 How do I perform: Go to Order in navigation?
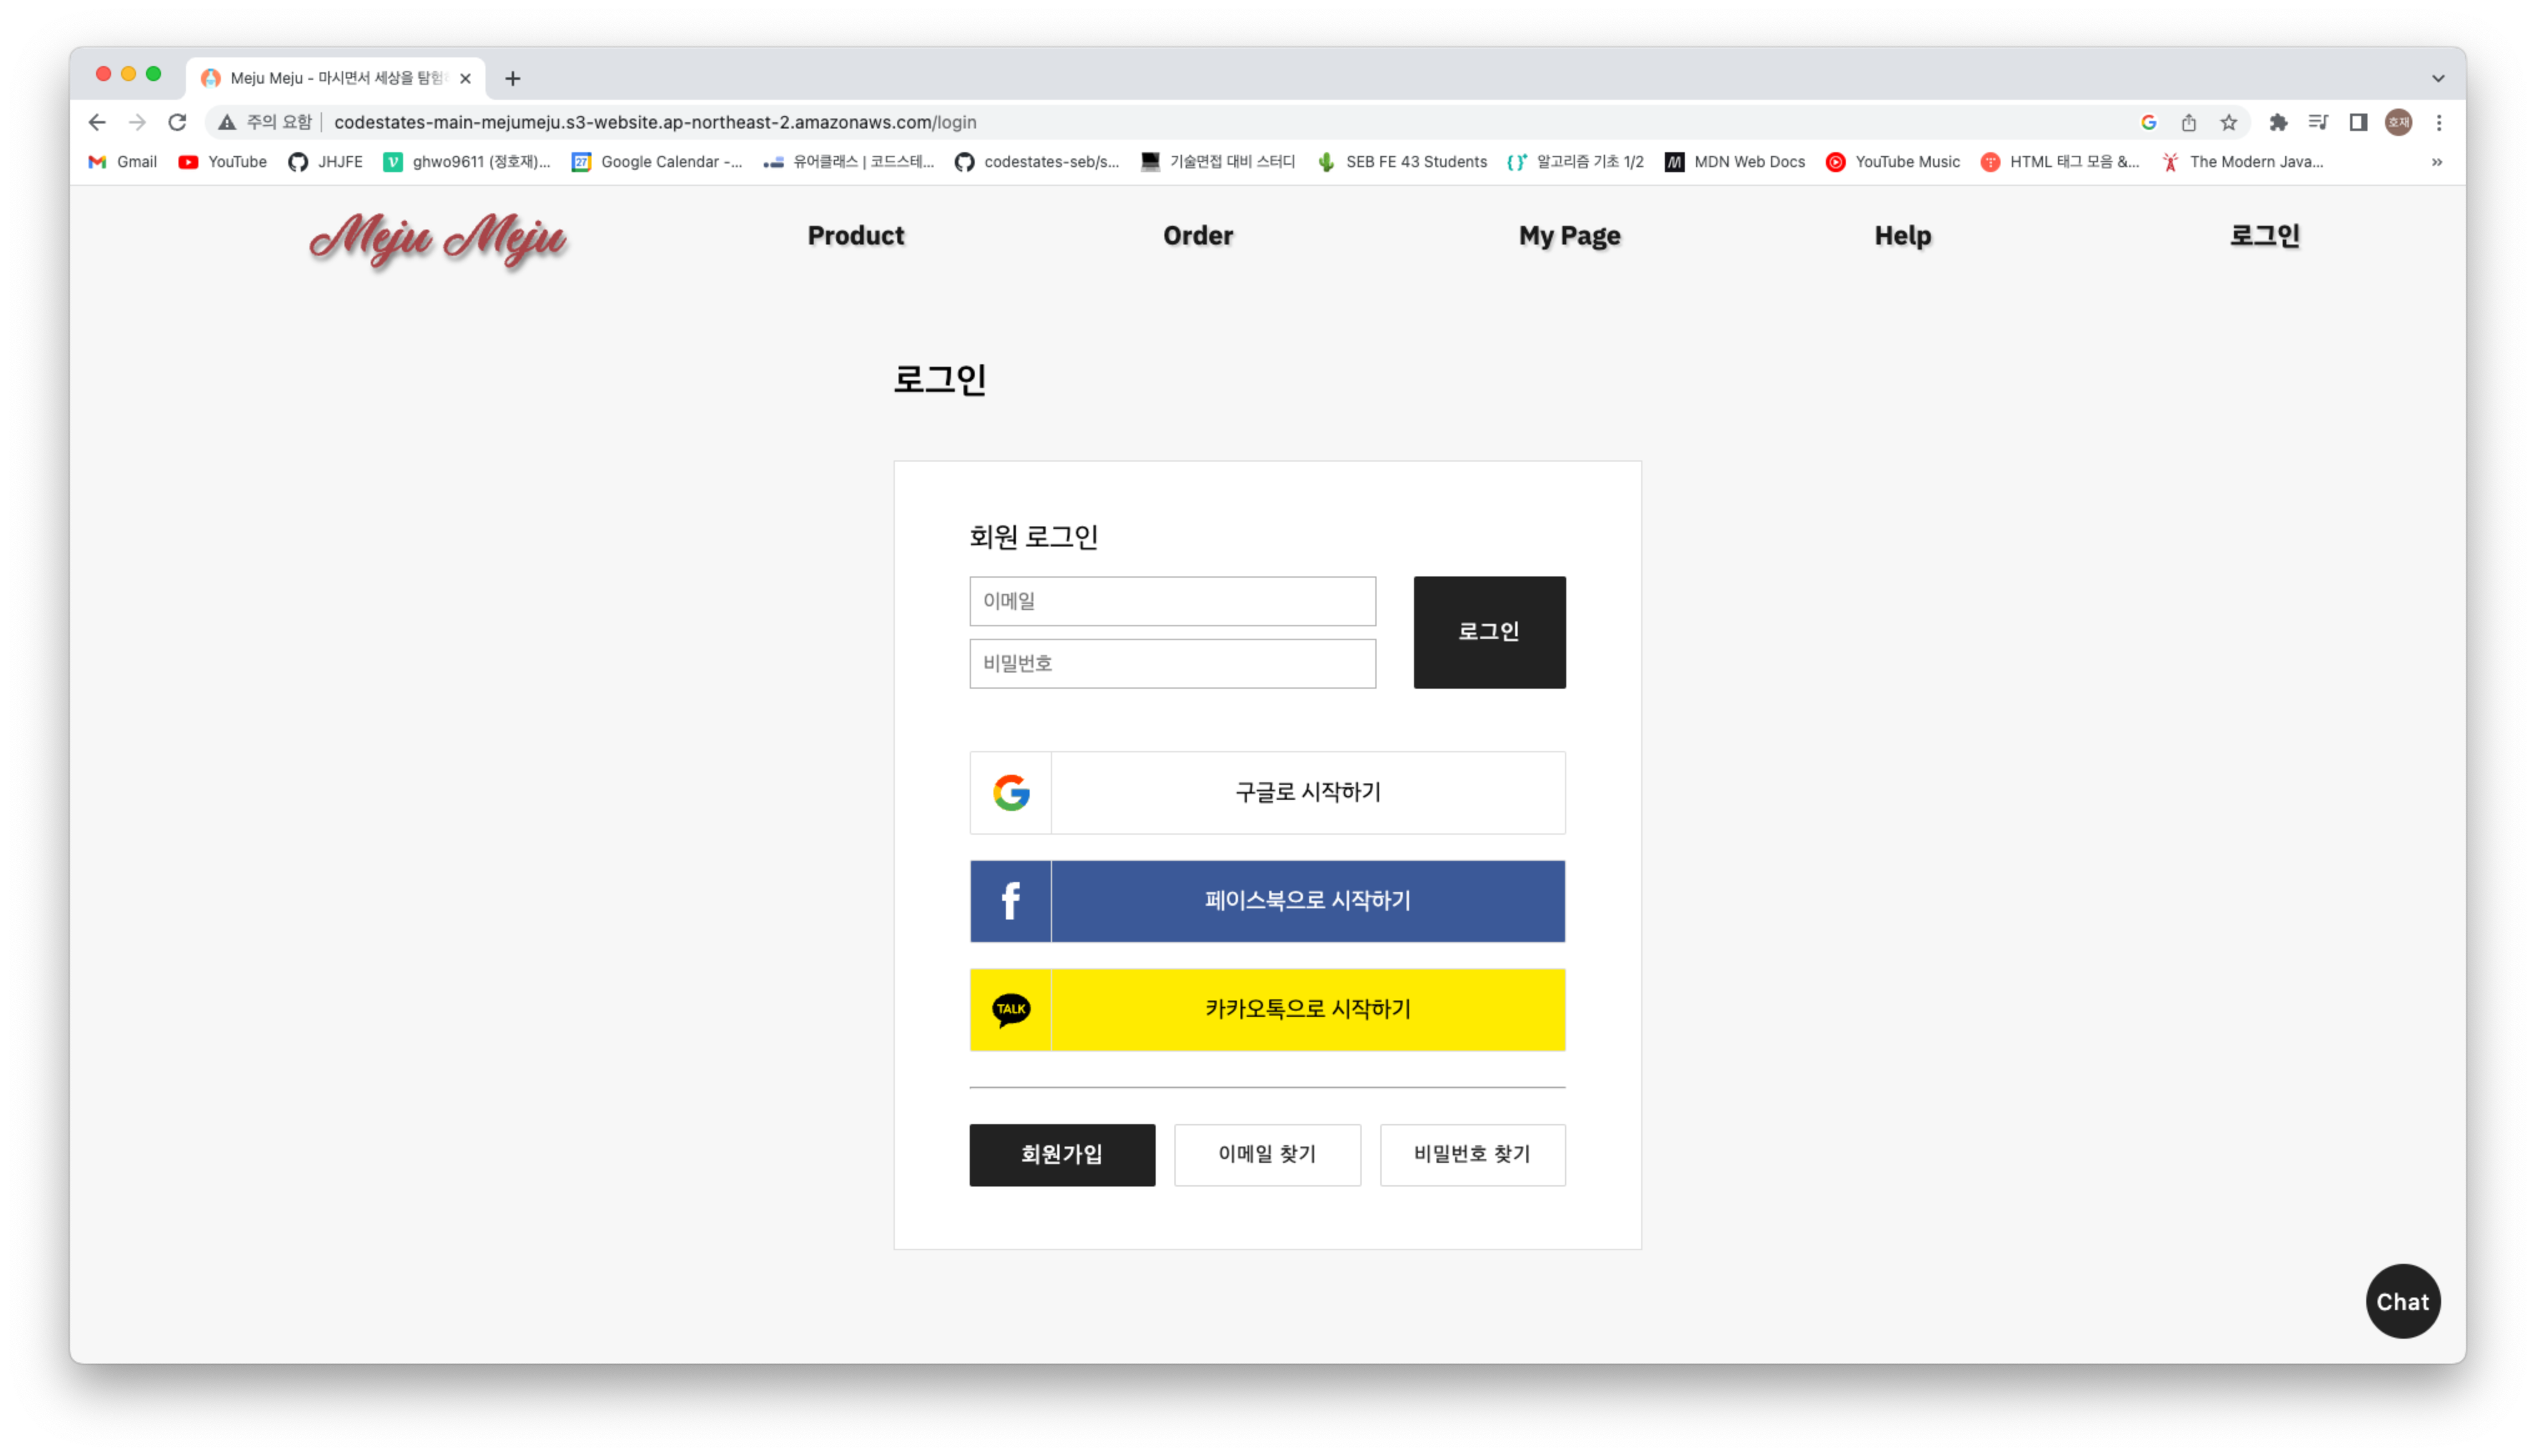1197,236
